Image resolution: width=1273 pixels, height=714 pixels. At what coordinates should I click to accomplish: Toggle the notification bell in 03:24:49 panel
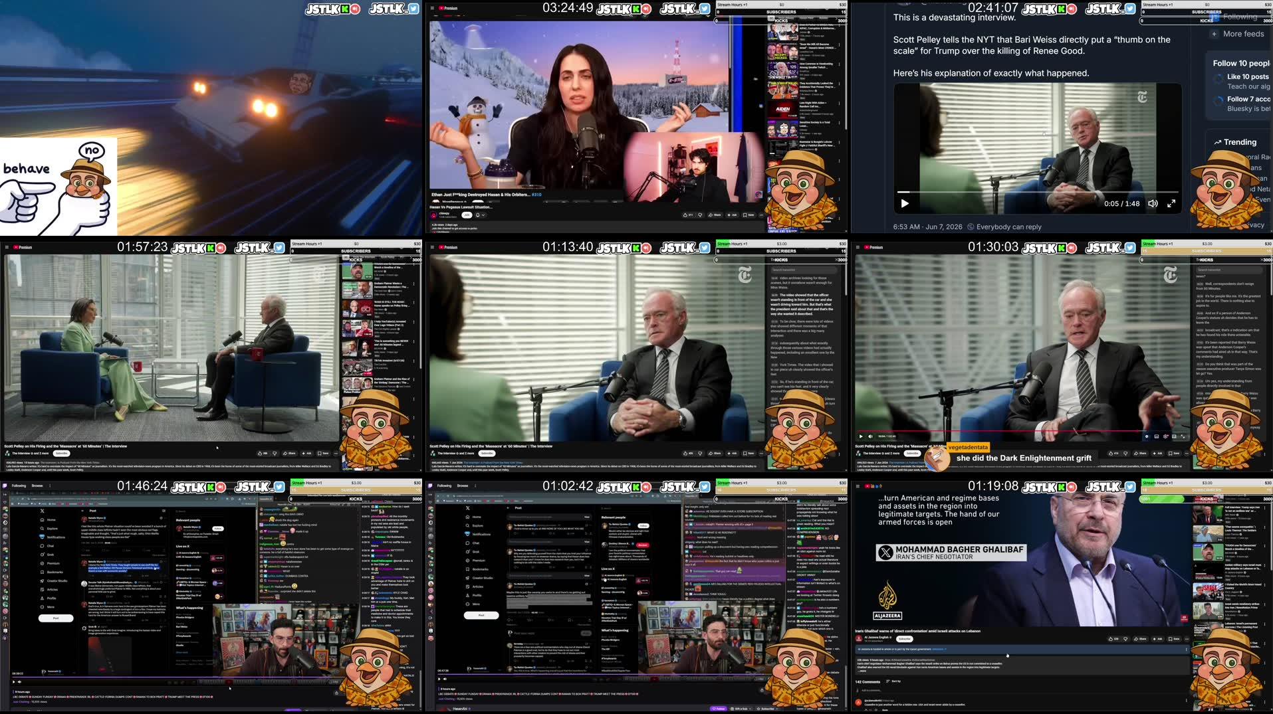[x=477, y=215]
